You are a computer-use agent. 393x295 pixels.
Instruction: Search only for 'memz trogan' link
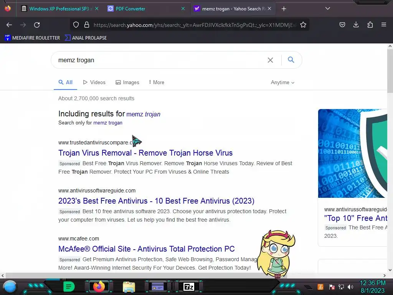point(108,123)
